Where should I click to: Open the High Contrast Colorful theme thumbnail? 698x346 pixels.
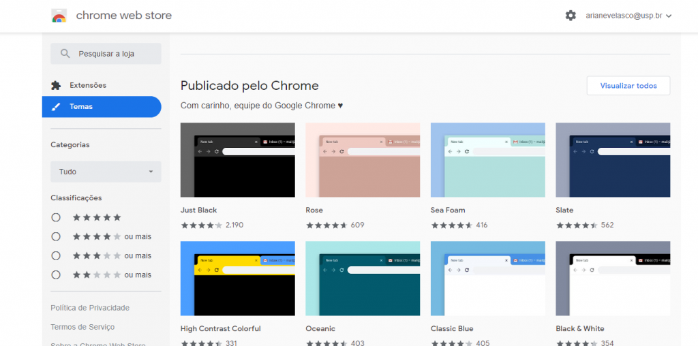pyautogui.click(x=238, y=279)
